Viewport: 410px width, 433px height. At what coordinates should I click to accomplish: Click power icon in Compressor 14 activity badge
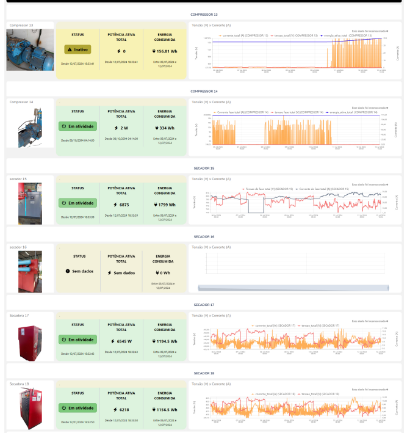click(x=64, y=126)
